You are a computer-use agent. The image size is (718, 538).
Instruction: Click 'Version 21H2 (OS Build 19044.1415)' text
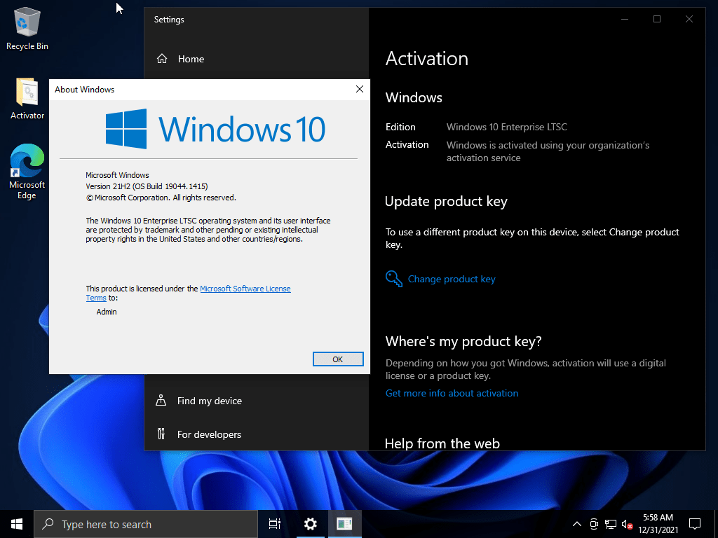click(147, 186)
